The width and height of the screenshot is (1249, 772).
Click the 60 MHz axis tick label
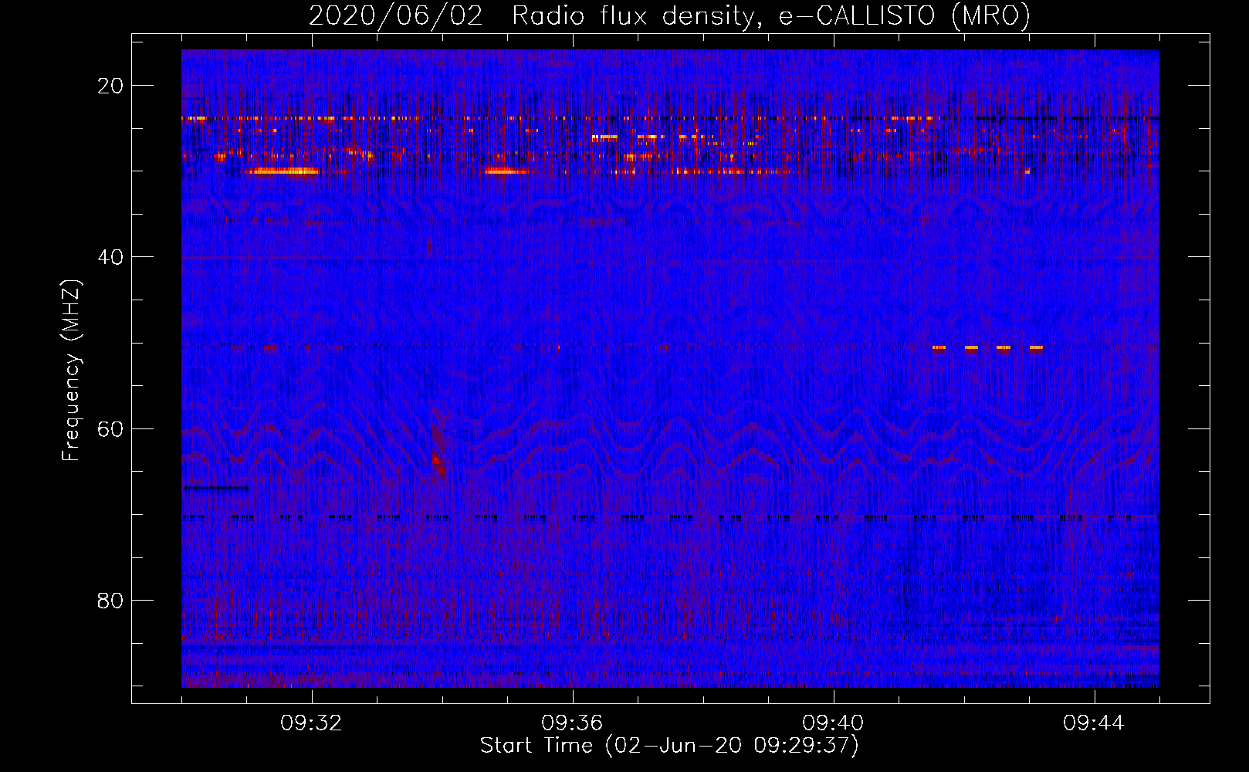coord(110,428)
